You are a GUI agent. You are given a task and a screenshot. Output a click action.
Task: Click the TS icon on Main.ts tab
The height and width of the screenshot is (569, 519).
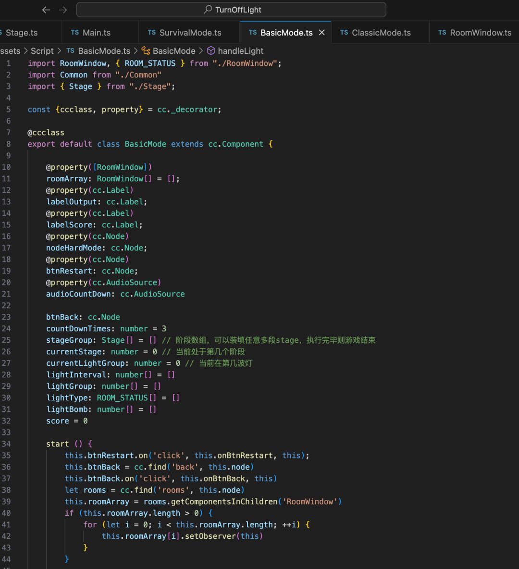74,33
